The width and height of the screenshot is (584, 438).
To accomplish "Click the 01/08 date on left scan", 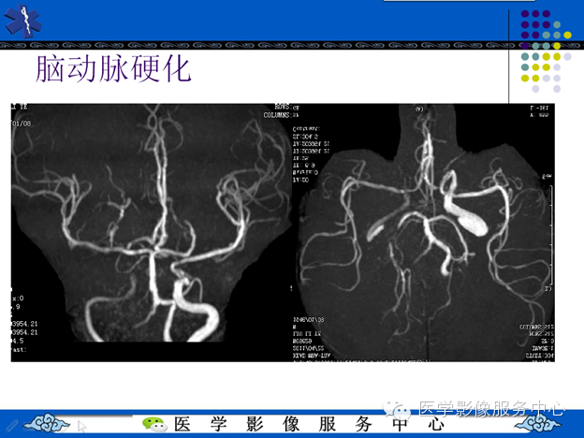I will click(22, 124).
